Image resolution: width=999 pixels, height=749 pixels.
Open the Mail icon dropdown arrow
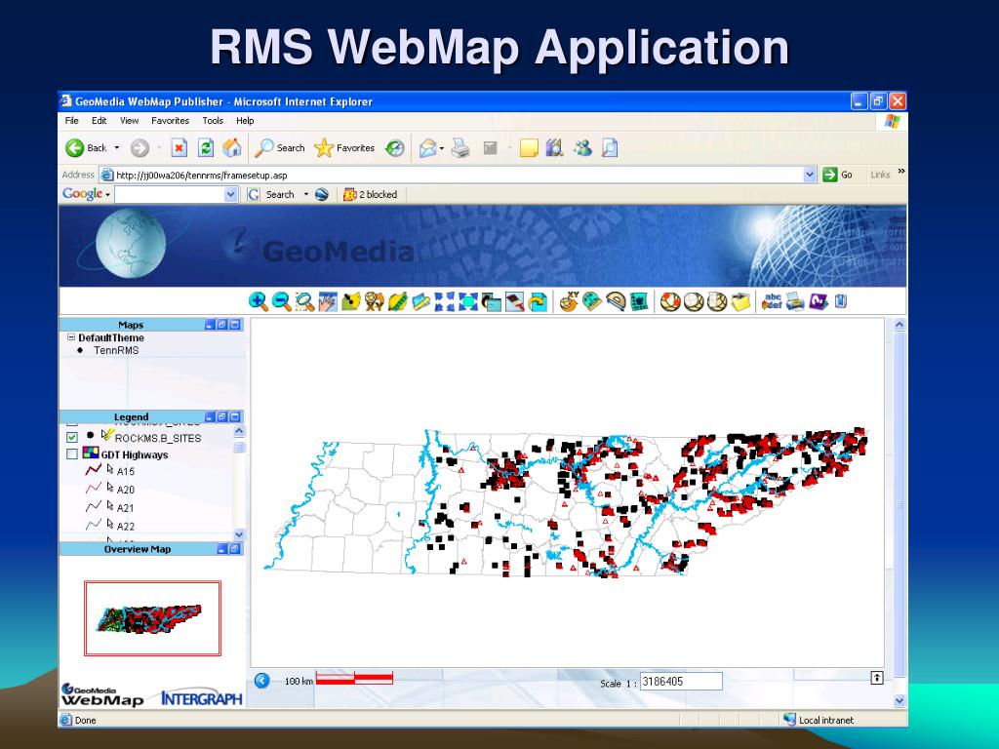442,149
